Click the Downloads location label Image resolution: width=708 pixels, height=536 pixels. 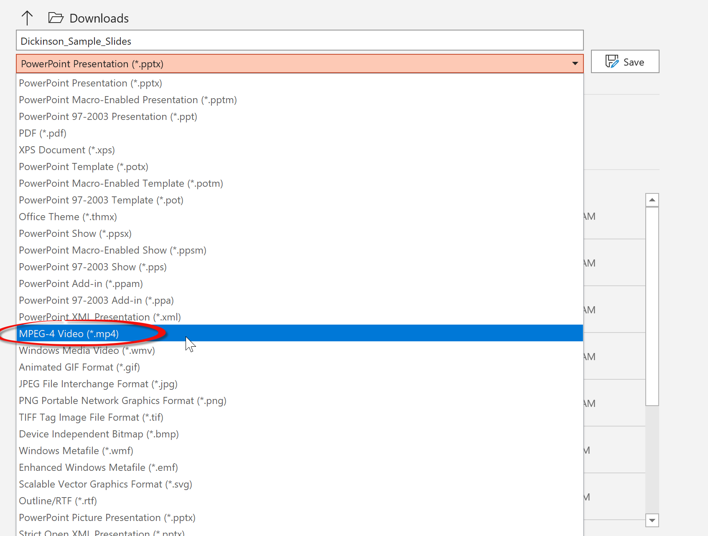pyautogui.click(x=99, y=18)
